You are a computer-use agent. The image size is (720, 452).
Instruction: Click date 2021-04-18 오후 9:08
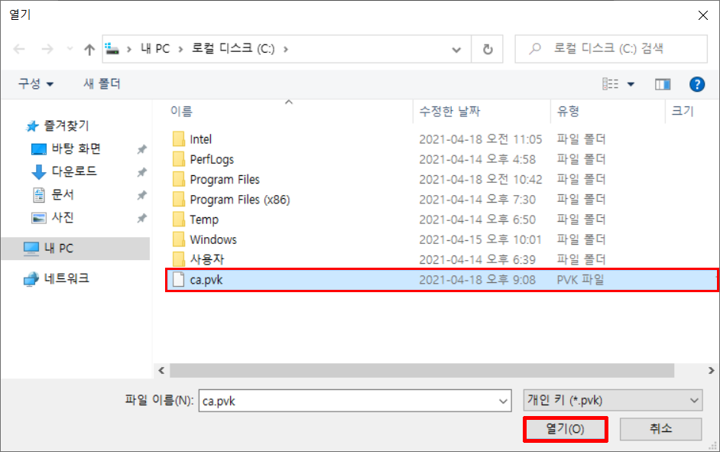[x=478, y=280]
